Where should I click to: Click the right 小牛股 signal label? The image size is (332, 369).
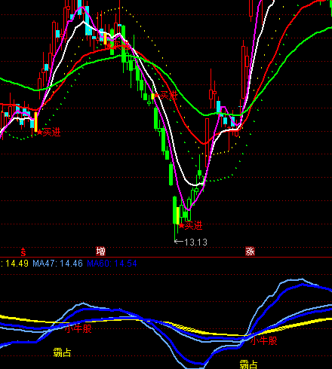pyautogui.click(x=263, y=341)
